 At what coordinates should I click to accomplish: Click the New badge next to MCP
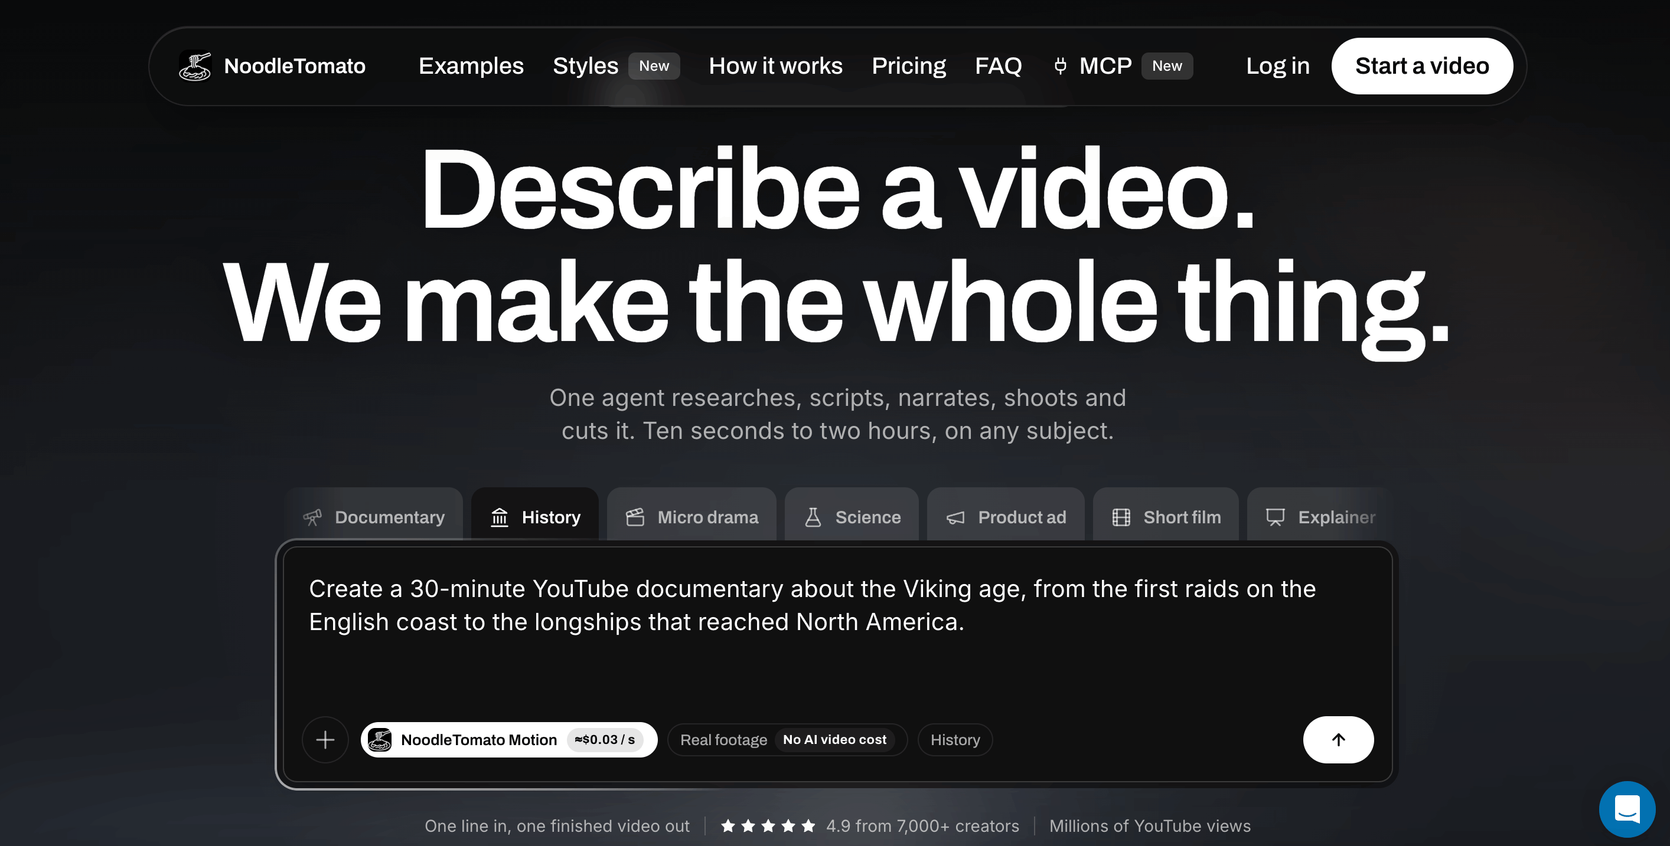(x=1167, y=66)
